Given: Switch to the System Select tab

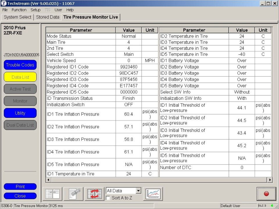Looking at the screenshot, I should click(17, 17).
